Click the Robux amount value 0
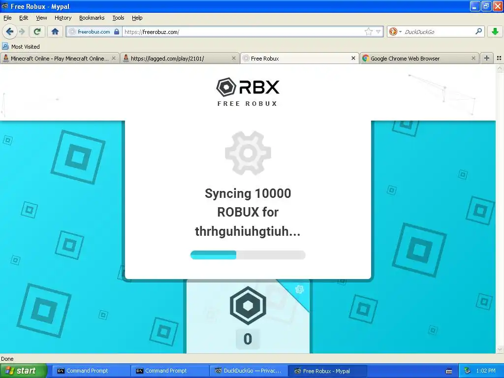This screenshot has height=378, width=504. (248, 339)
